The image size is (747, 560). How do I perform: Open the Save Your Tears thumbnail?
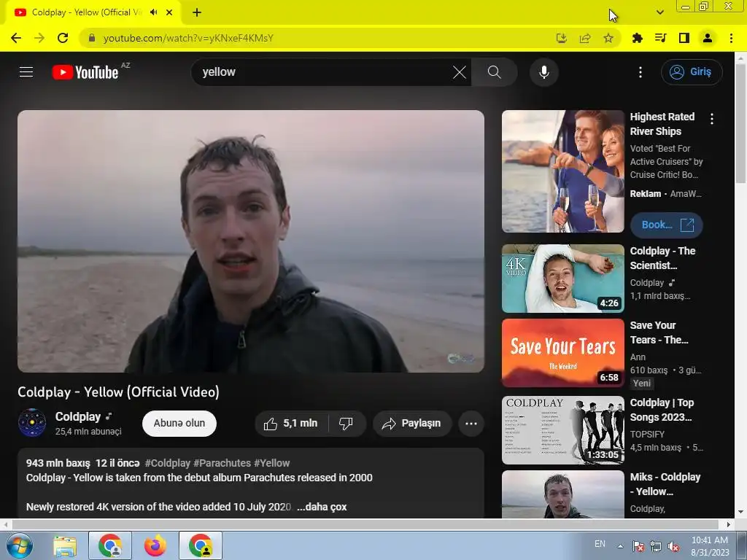pos(563,353)
